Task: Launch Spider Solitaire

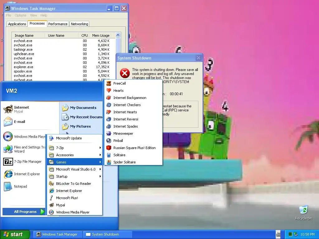Action: 133,162
